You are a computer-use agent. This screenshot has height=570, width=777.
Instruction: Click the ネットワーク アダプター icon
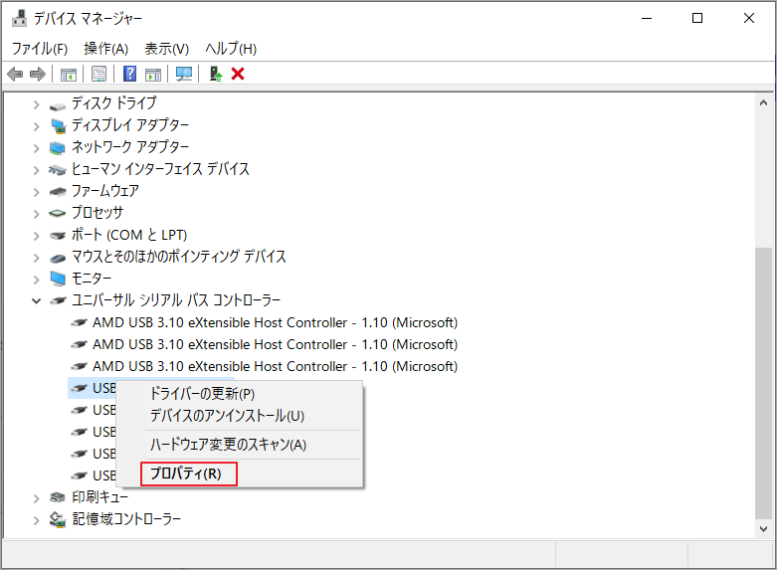point(58,147)
